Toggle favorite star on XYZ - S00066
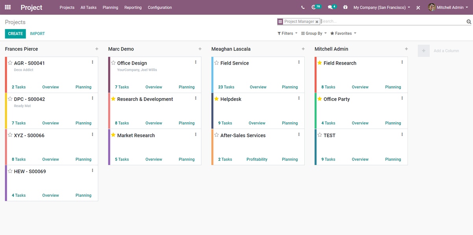Viewport: 473px width, 235px height. click(x=10, y=135)
